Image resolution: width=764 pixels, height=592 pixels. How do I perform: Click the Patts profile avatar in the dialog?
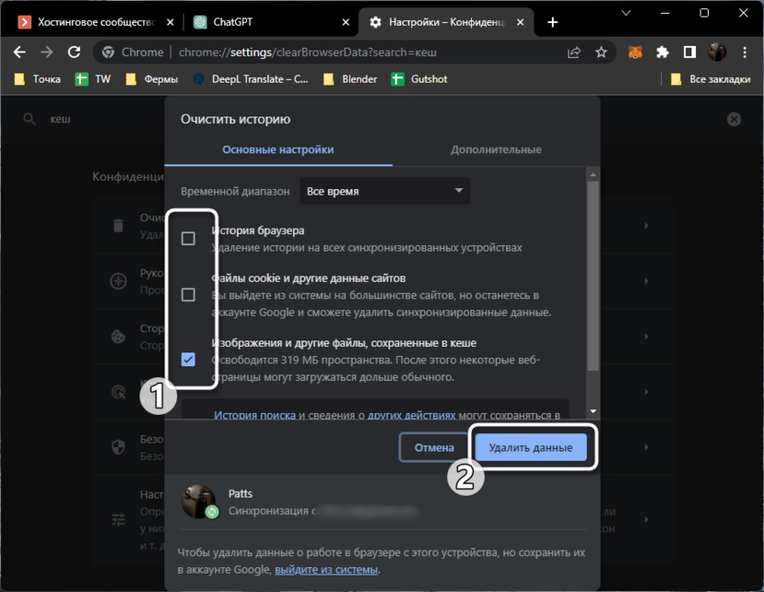[198, 501]
